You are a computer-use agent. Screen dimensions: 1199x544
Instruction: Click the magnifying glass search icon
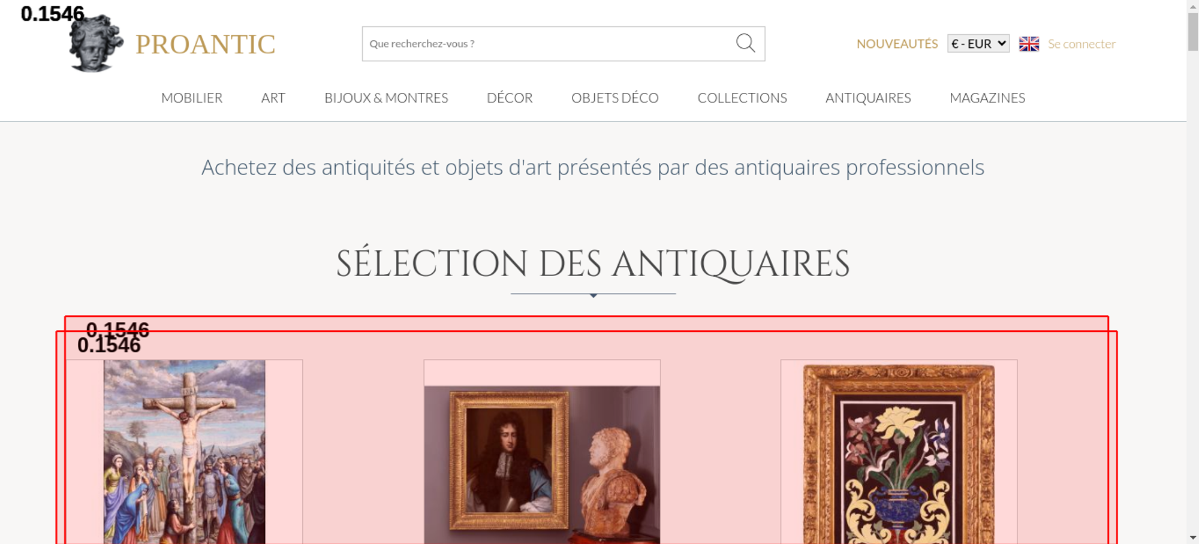point(745,43)
